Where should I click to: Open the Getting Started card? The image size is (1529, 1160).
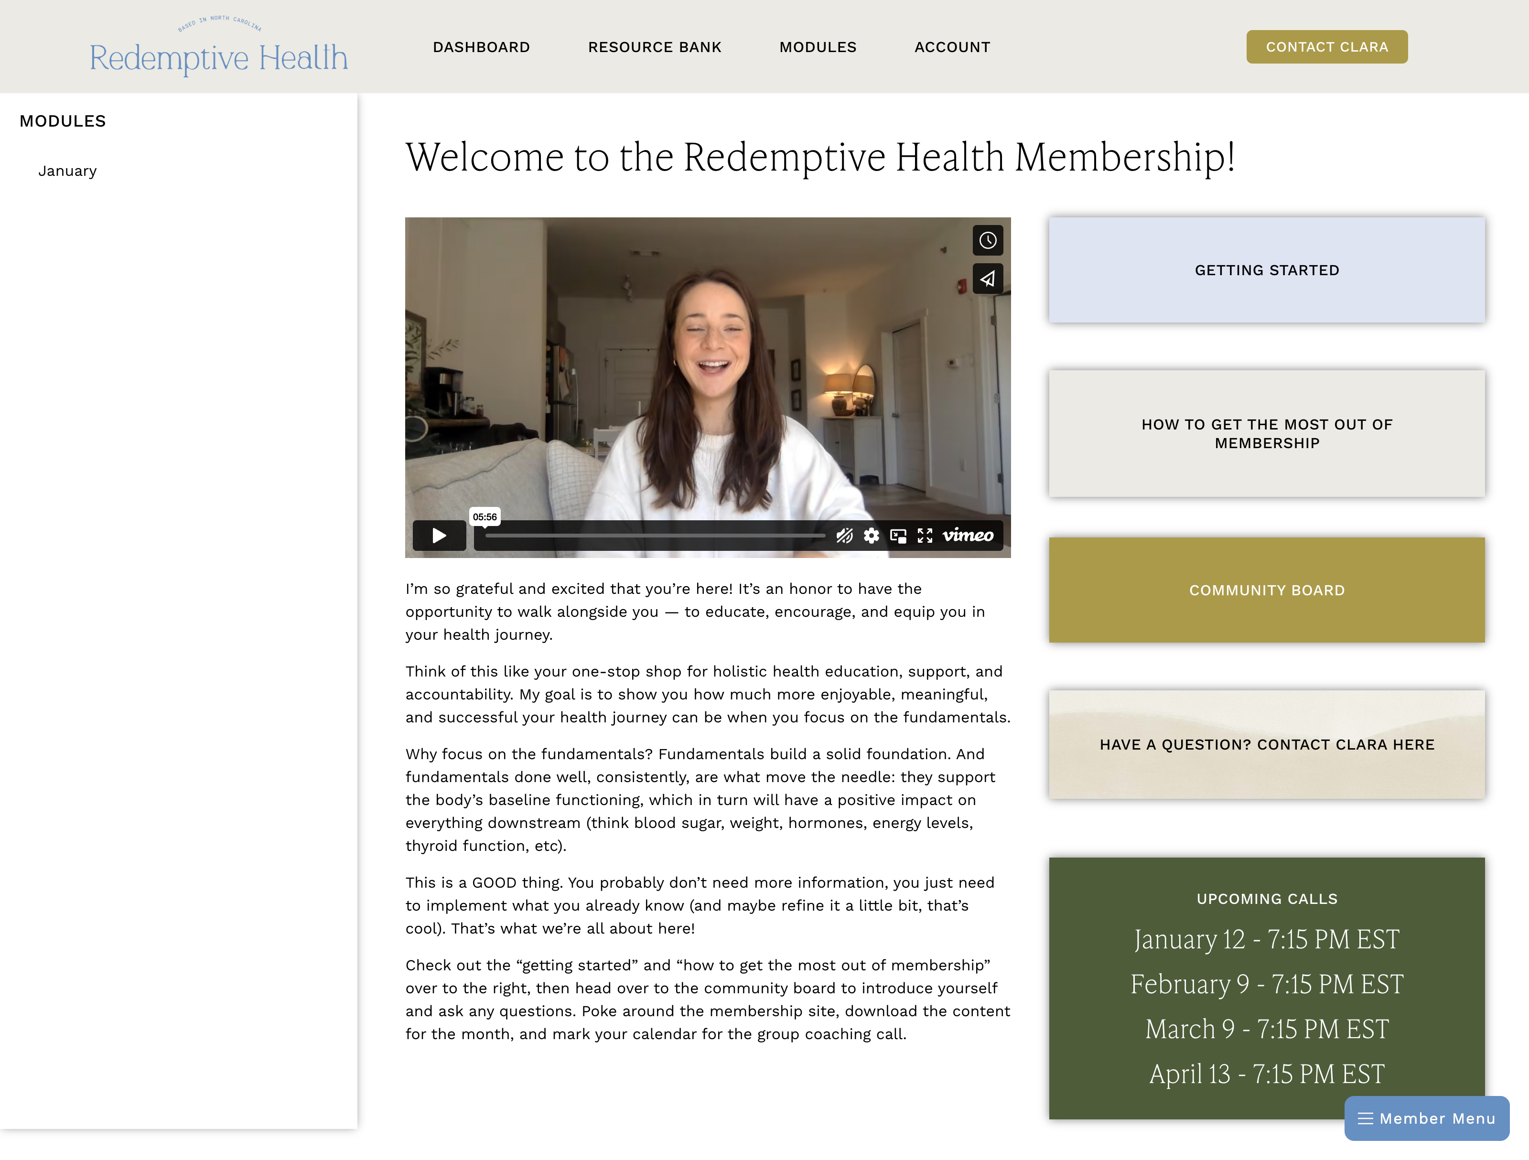click(1266, 270)
